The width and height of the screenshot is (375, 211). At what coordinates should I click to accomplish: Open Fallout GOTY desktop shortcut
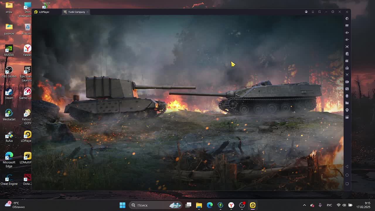[27, 117]
